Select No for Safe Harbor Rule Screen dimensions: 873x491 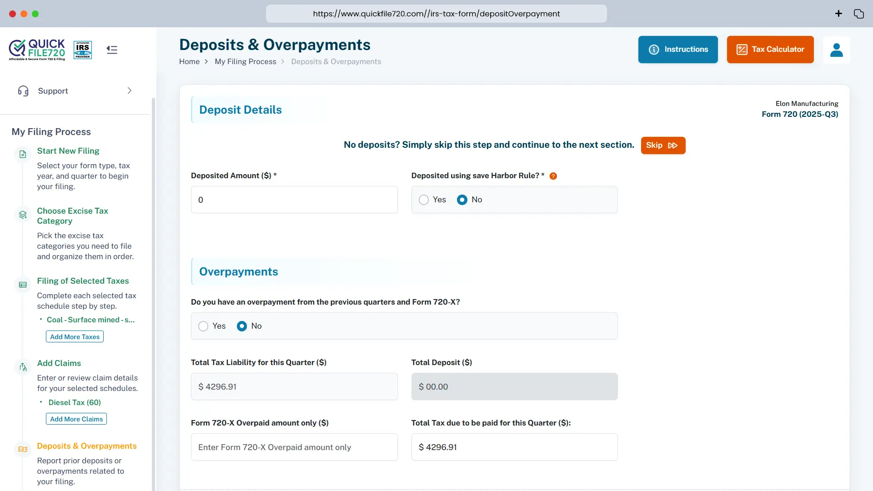(x=462, y=200)
